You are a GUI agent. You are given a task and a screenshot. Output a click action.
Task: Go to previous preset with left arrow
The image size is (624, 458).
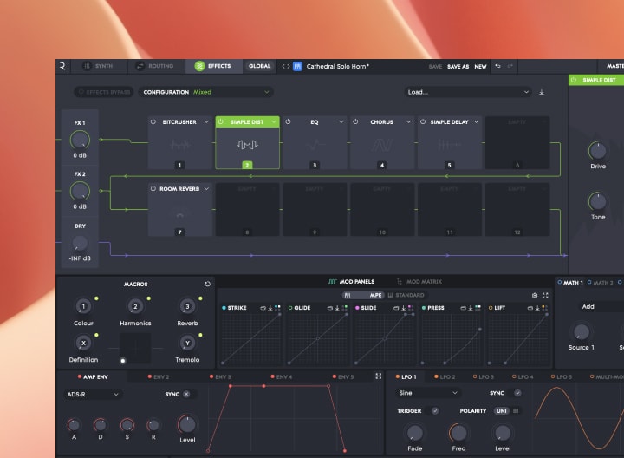283,66
